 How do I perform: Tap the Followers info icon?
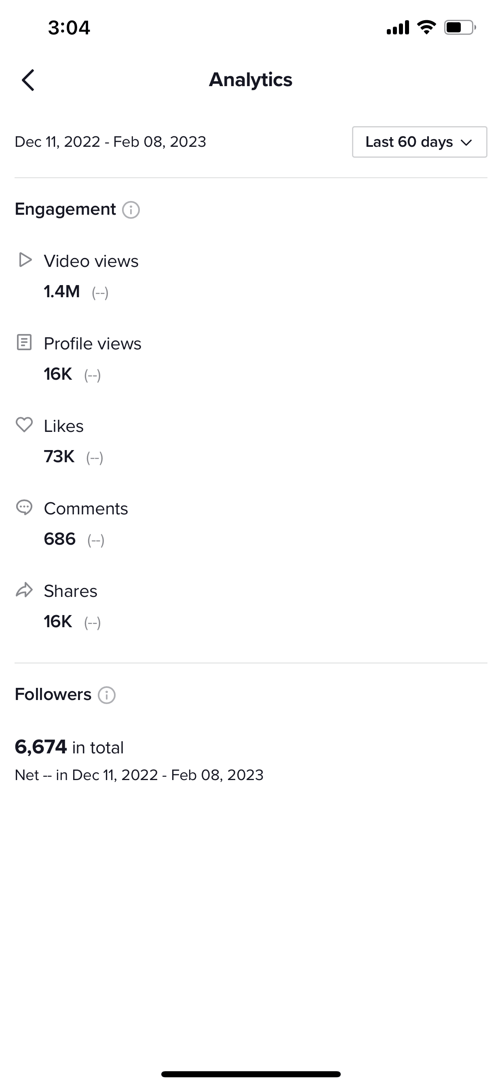point(107,695)
